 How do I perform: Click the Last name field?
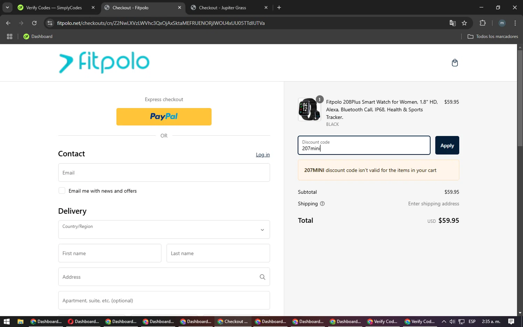pyautogui.click(x=218, y=253)
